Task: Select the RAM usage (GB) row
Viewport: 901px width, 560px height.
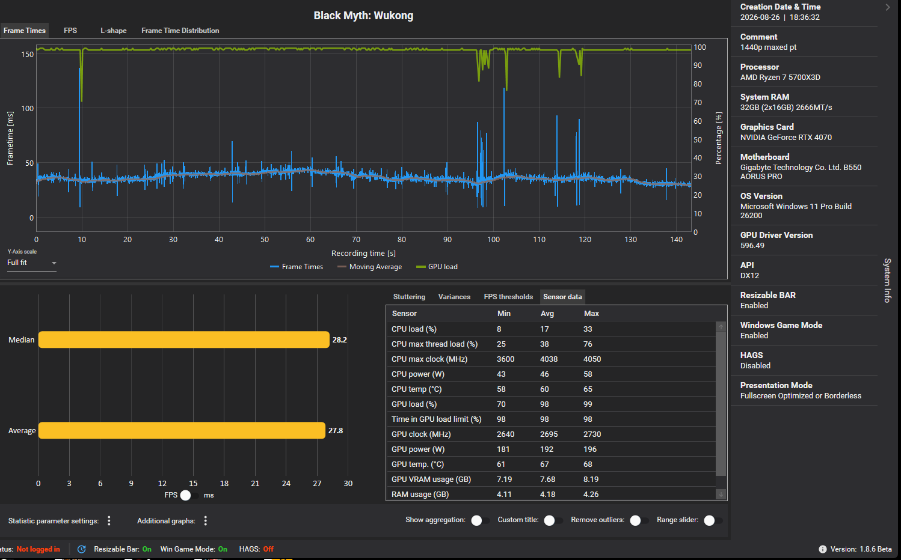Action: (x=551, y=494)
